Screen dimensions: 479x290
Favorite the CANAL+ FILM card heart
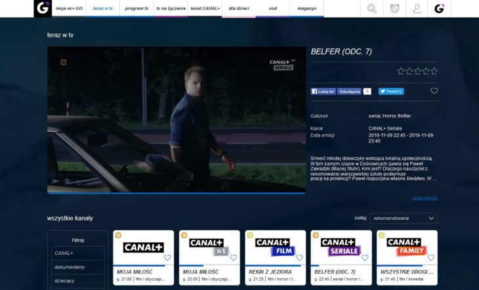click(299, 258)
